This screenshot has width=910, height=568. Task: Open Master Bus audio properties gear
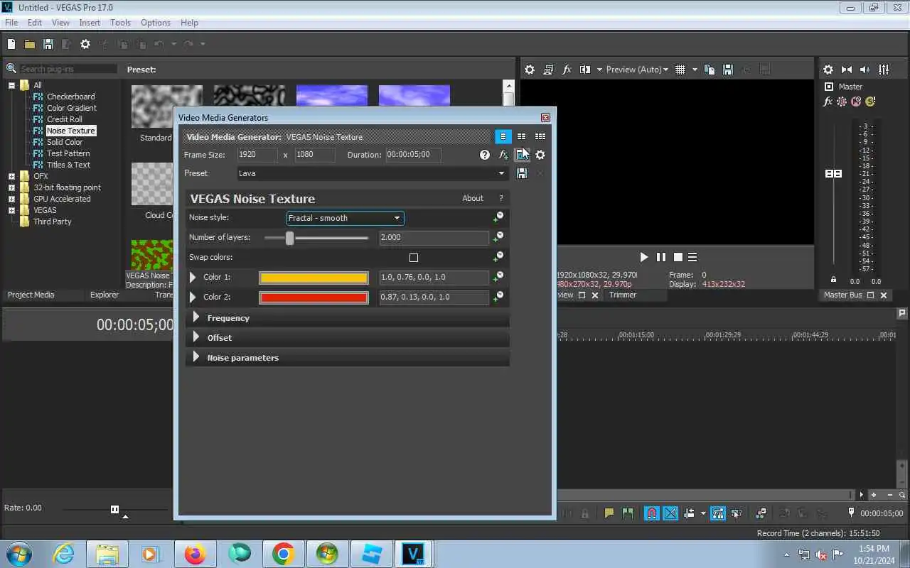(828, 70)
